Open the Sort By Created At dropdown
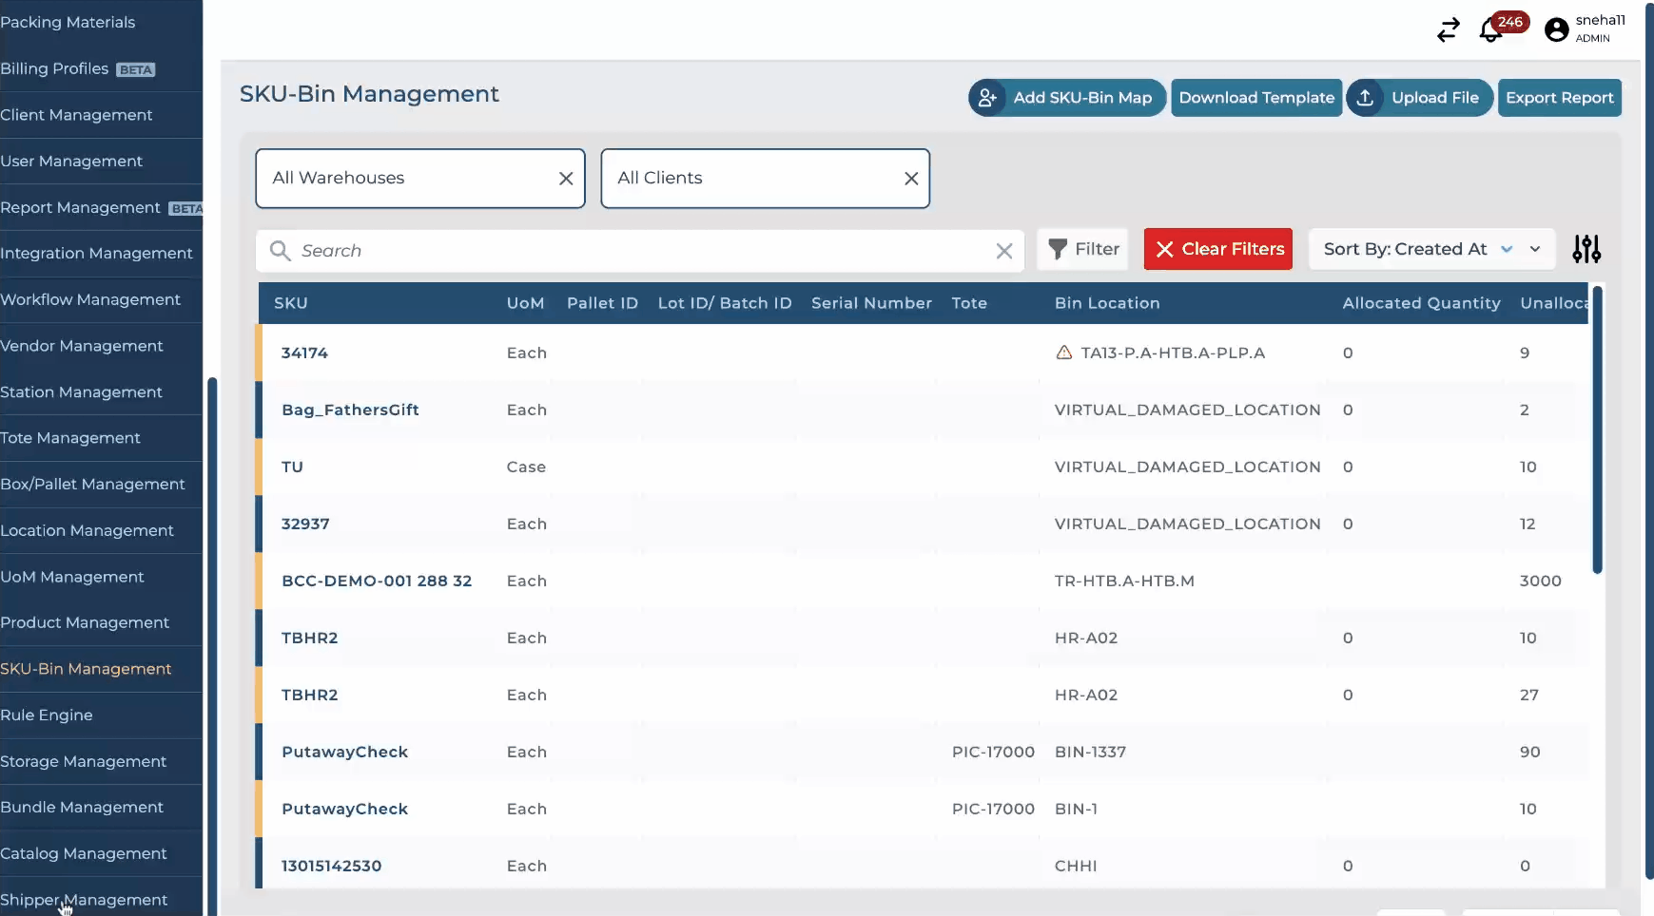This screenshot has width=1654, height=916. 1430,249
